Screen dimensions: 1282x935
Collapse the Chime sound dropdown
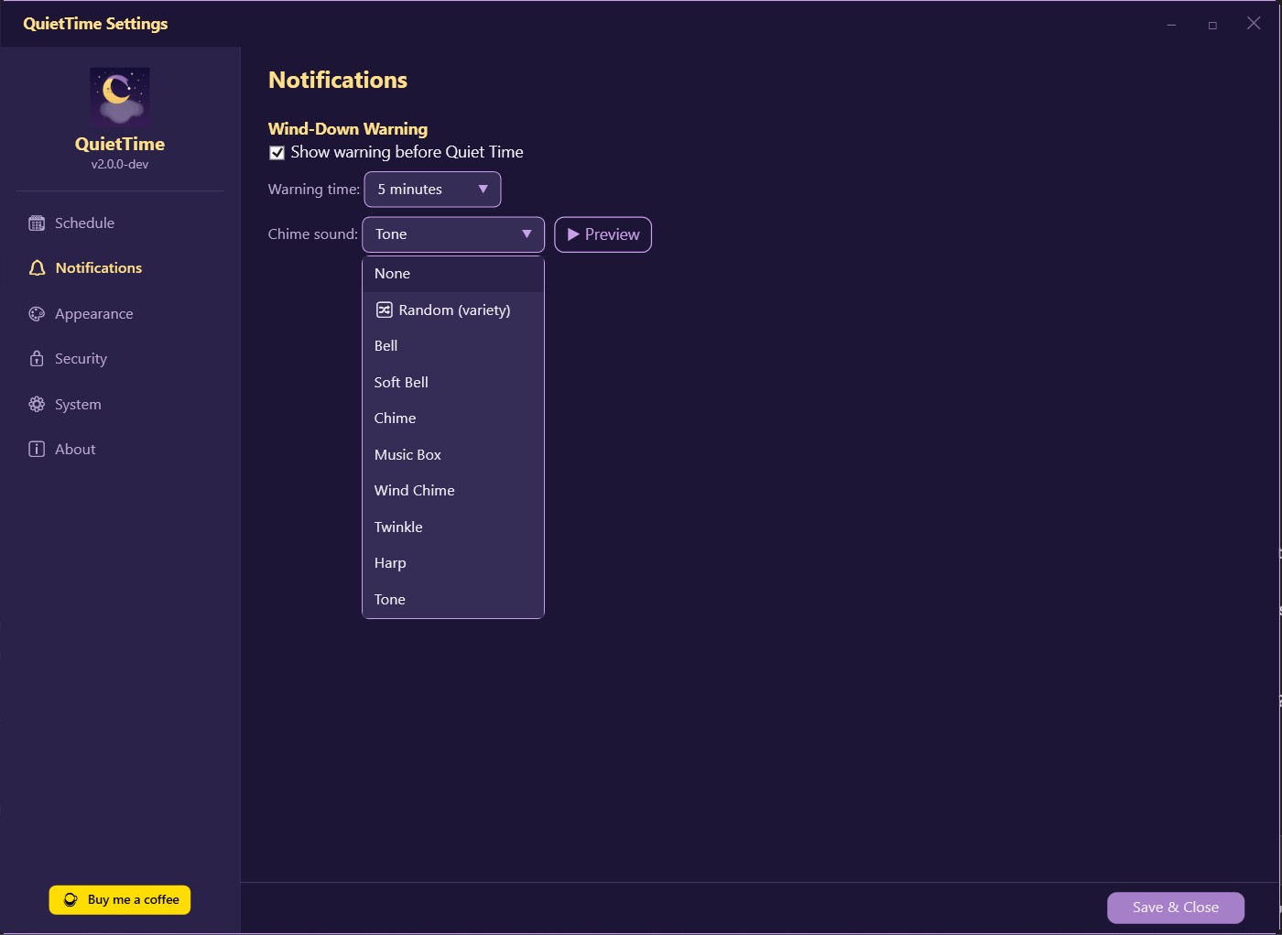453,234
